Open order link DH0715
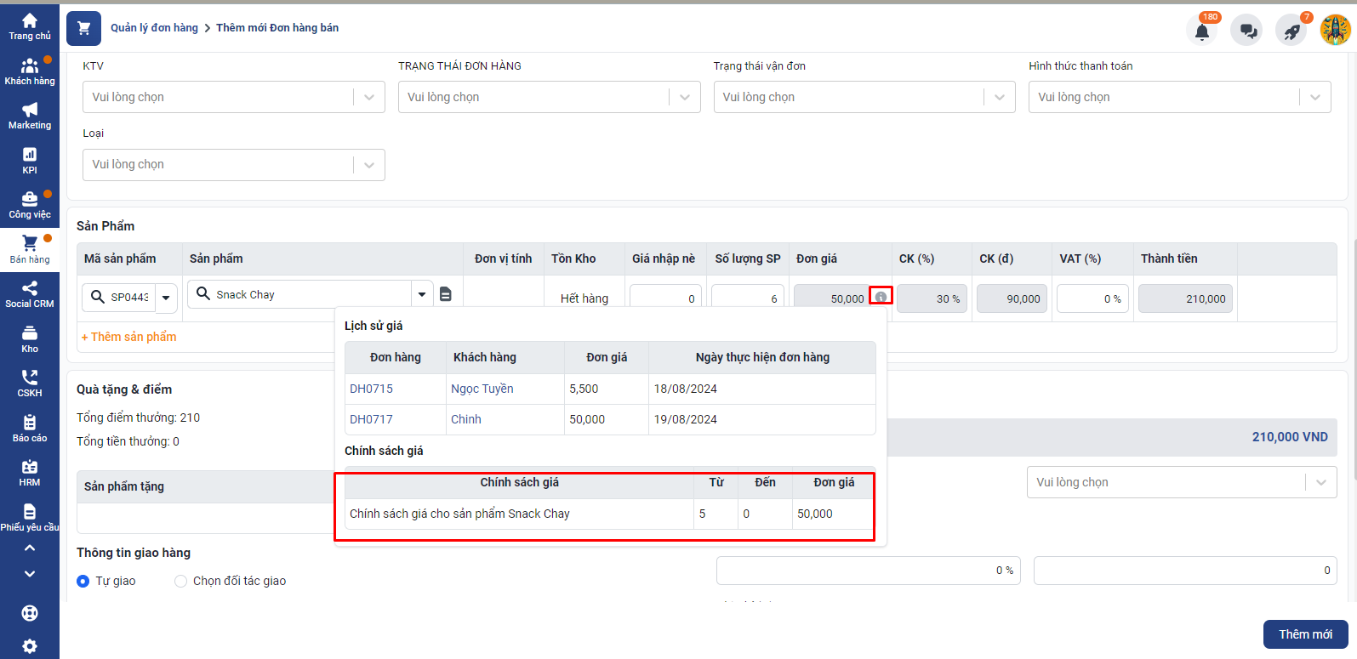1357x659 pixels. coord(371,389)
